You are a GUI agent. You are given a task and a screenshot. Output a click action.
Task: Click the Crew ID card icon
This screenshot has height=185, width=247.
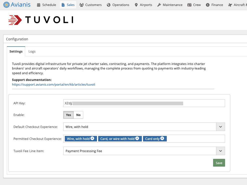189,5
